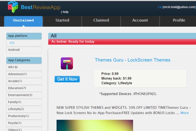Click the BestReviewApp site name text
Image resolution: width=196 pixels, height=131 pixels.
tap(41, 7)
